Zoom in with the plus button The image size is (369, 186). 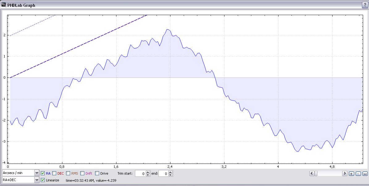tap(351, 174)
